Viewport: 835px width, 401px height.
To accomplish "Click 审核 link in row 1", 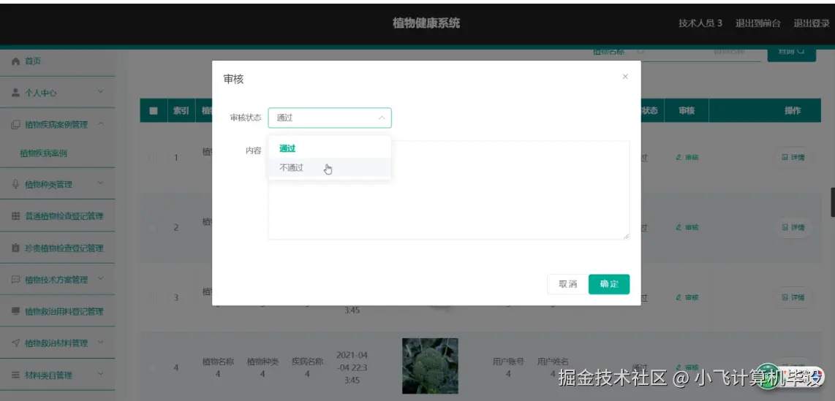I will pos(687,158).
